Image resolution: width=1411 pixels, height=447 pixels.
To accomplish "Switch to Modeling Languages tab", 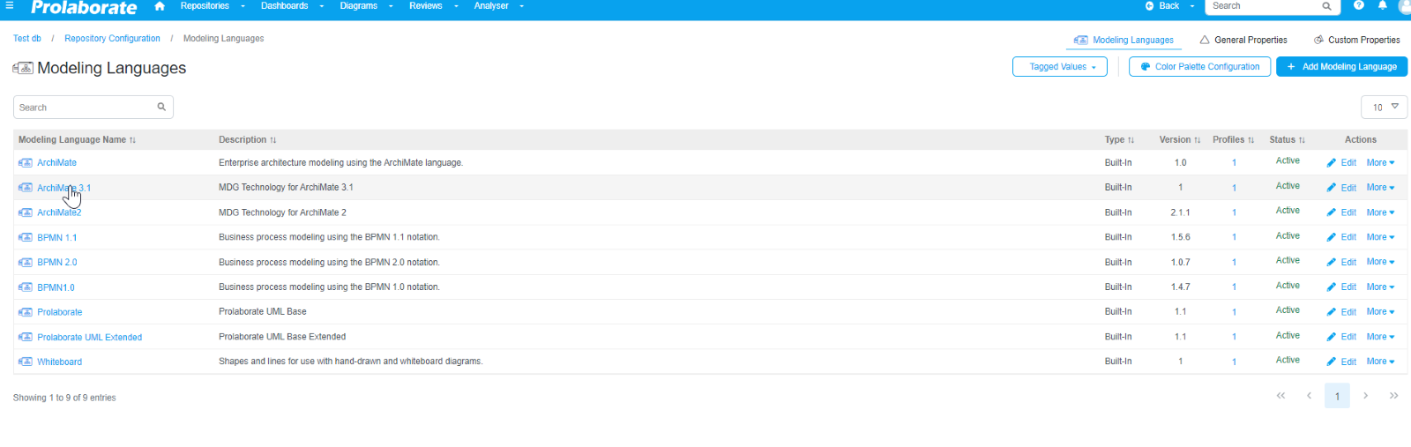I will (x=1124, y=40).
